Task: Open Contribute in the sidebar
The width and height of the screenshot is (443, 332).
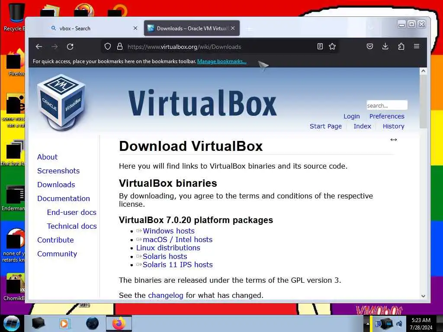Action: (x=55, y=240)
